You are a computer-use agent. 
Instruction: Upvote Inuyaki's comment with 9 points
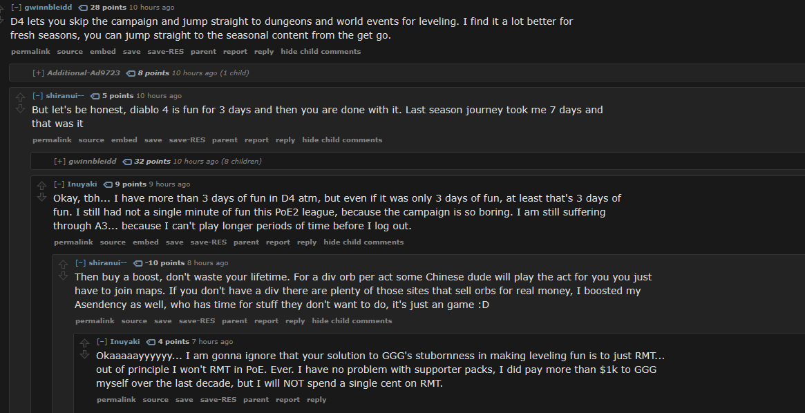pos(41,186)
